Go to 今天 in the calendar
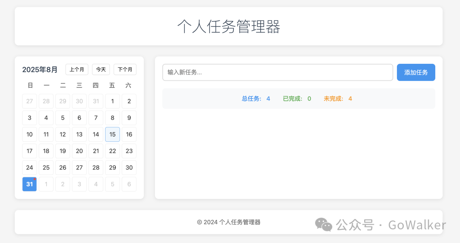The height and width of the screenshot is (243, 460). (x=101, y=69)
